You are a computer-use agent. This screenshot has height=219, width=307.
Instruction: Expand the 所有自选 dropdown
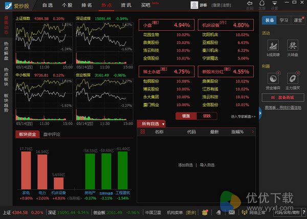click(163, 124)
